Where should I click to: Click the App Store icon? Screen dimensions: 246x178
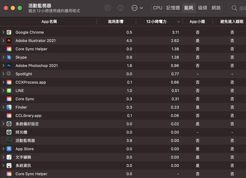[x=9, y=149]
